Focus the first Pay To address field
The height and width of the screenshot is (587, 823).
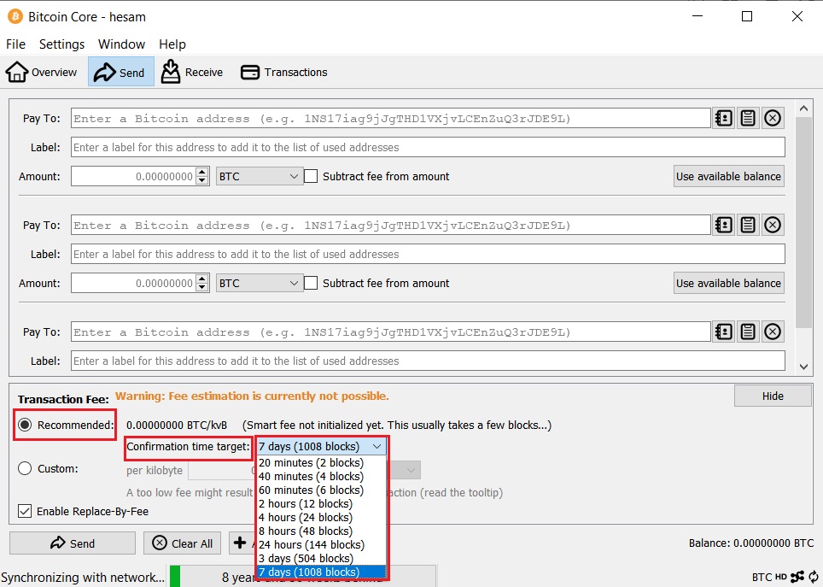(391, 118)
